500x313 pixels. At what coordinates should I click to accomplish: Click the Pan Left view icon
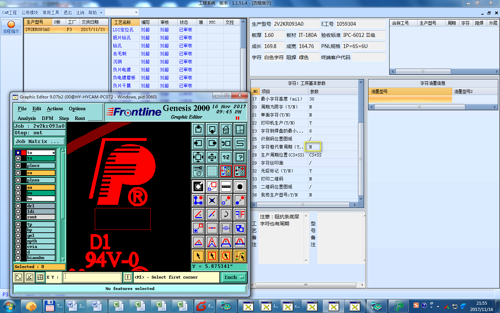coord(198,143)
